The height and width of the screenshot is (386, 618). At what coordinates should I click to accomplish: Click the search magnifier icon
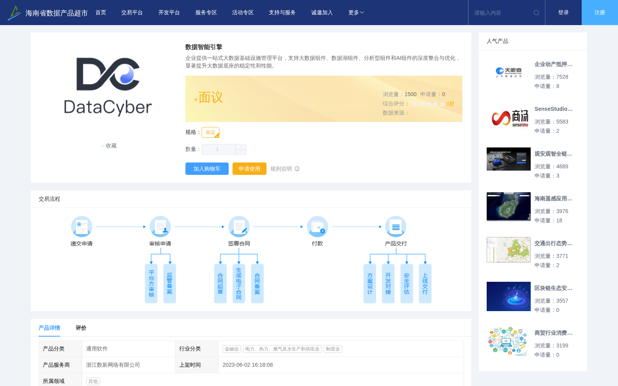(x=537, y=13)
